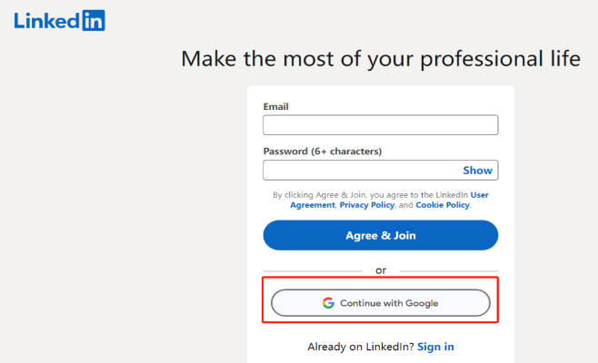Image resolution: width=598 pixels, height=363 pixels.
Task: Click the 'Already on LinkedIn?' text
Action: pyautogui.click(x=361, y=347)
